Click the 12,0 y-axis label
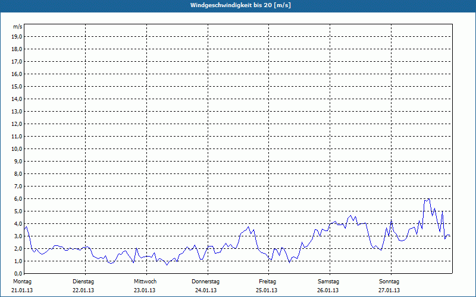 (17, 124)
